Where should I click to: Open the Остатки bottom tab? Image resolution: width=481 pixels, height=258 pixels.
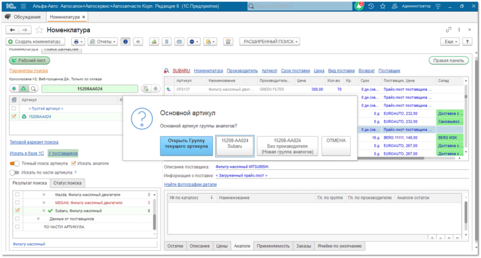[x=175, y=246]
